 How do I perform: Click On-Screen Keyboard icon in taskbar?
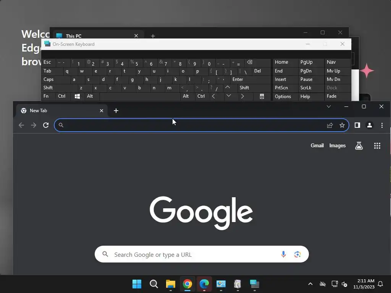pyautogui.click(x=255, y=284)
